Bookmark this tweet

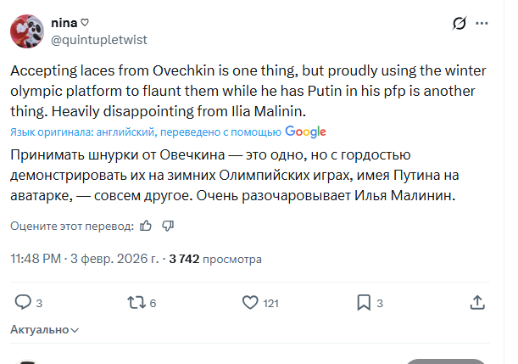click(363, 302)
